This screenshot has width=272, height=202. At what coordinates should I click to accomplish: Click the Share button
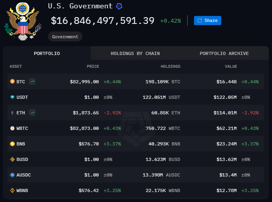tap(208, 21)
